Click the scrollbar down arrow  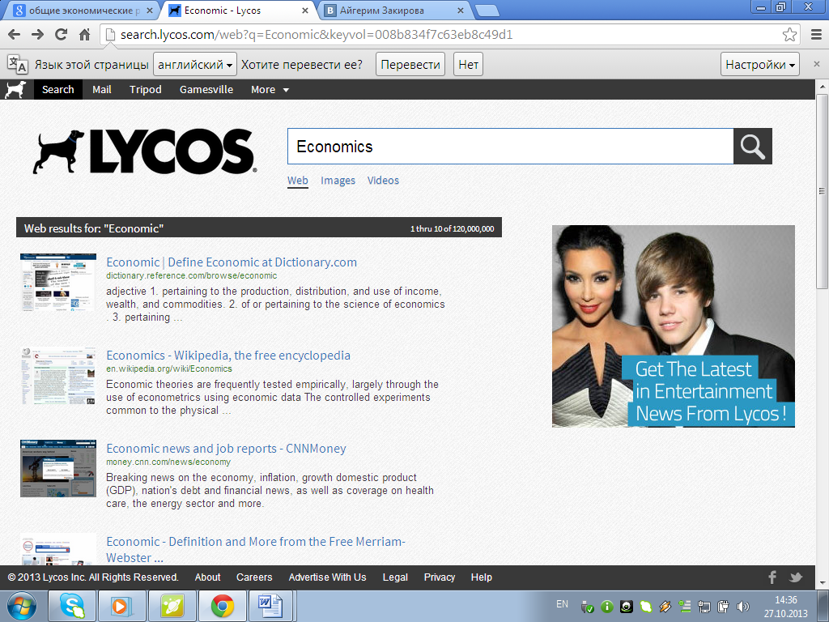coord(822,583)
